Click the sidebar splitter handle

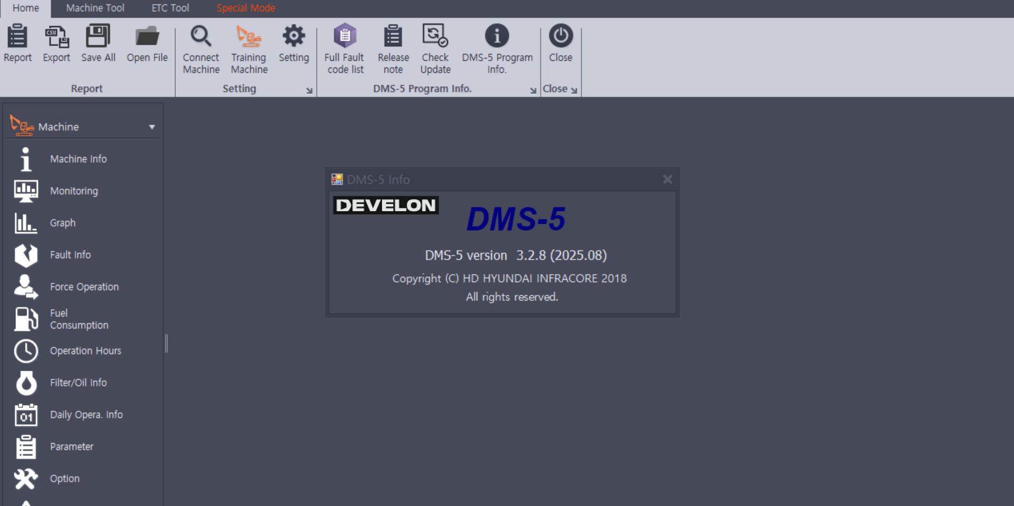[x=166, y=343]
